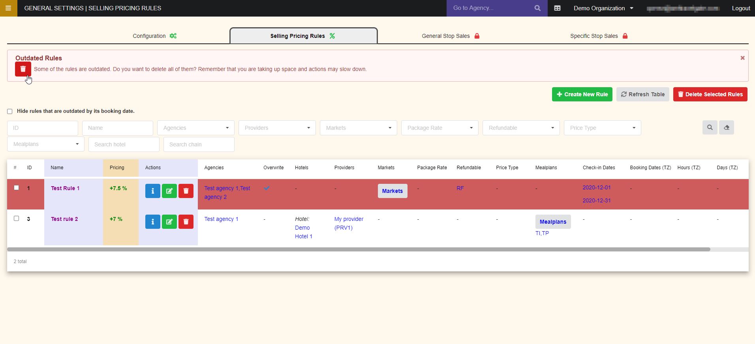Click the 2020-12-01 check-in date
This screenshot has height=344, width=755.
point(596,187)
